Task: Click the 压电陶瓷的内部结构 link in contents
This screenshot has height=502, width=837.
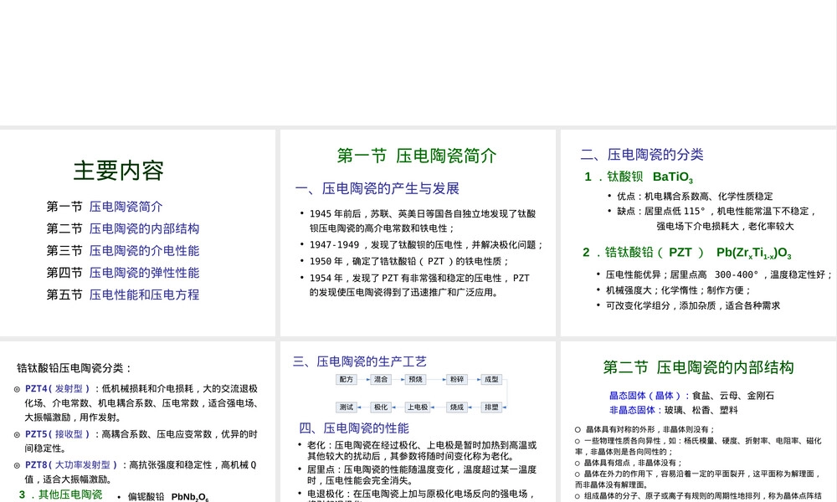Action: [144, 228]
